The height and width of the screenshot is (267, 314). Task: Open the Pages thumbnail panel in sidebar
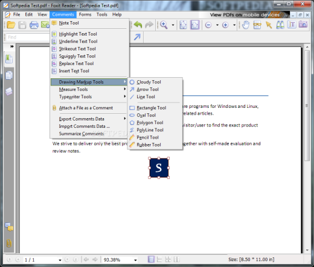tap(9, 75)
